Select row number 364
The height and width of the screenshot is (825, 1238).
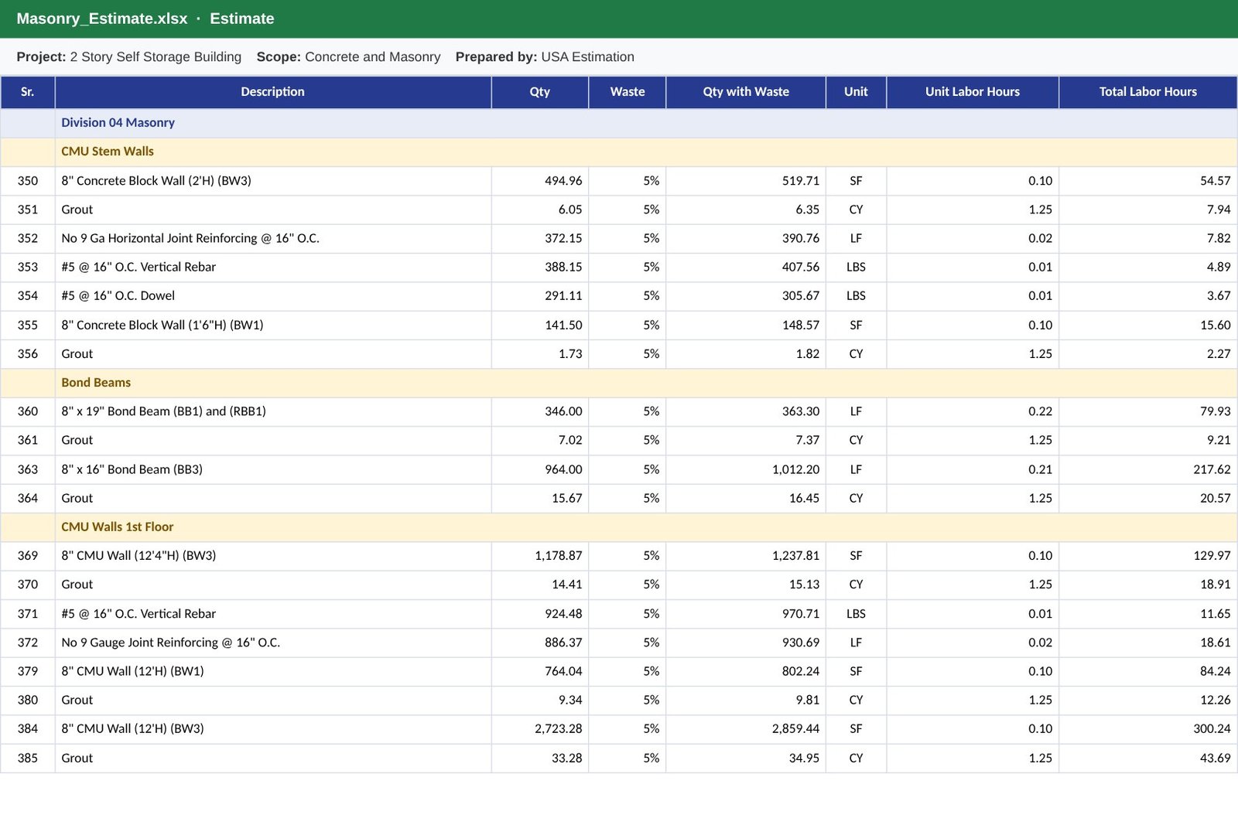pos(28,499)
